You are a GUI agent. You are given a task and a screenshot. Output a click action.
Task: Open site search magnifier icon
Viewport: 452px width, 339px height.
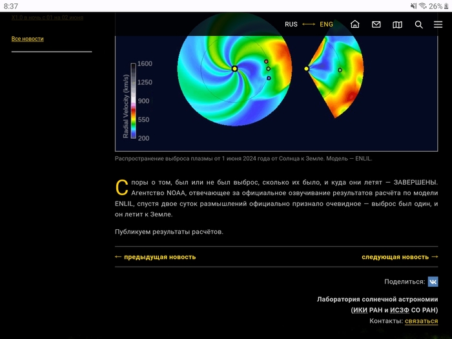[418, 25]
